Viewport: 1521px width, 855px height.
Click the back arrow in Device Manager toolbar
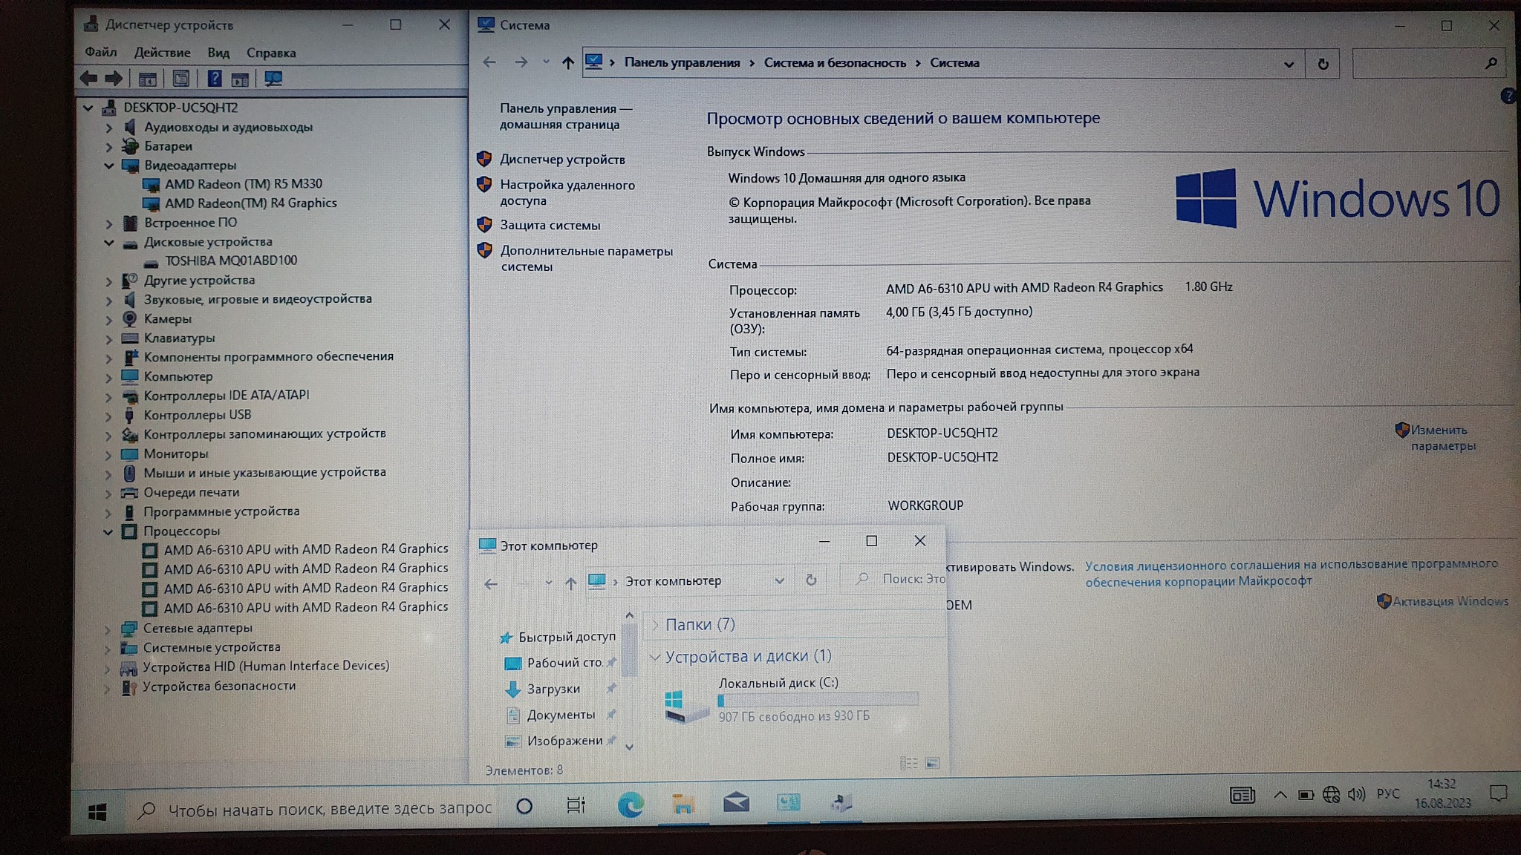pyautogui.click(x=89, y=79)
